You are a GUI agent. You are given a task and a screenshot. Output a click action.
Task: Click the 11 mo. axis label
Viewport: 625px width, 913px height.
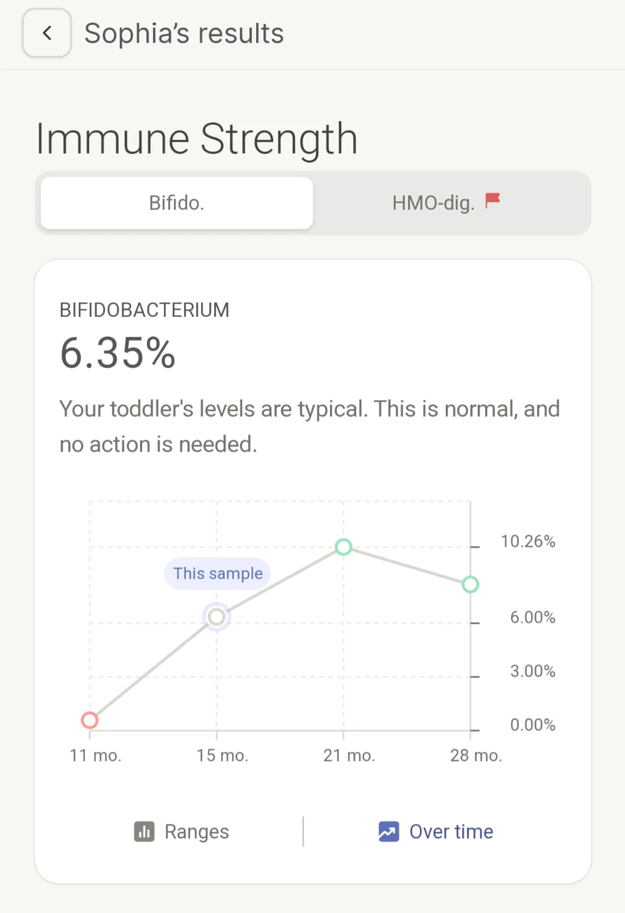tap(95, 756)
